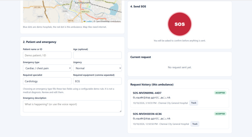
Task: Click the 'Request history (this ambulance)' heading
Action: point(152,84)
